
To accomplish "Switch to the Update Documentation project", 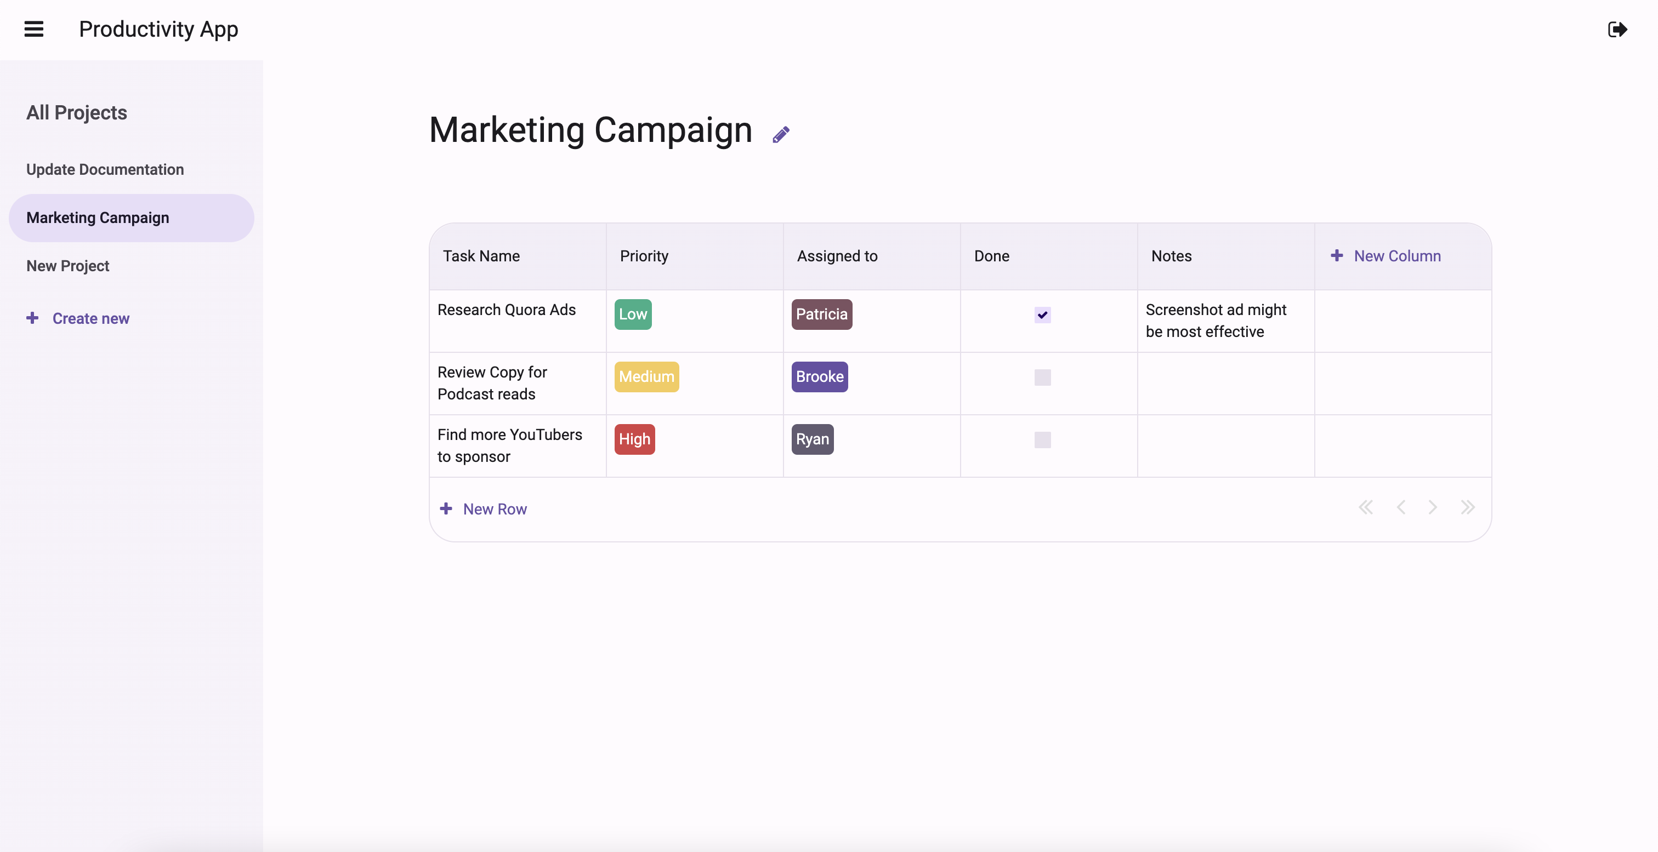I will (105, 169).
